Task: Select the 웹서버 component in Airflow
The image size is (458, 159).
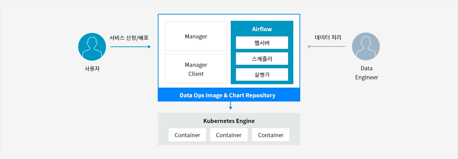Action: pos(262,43)
